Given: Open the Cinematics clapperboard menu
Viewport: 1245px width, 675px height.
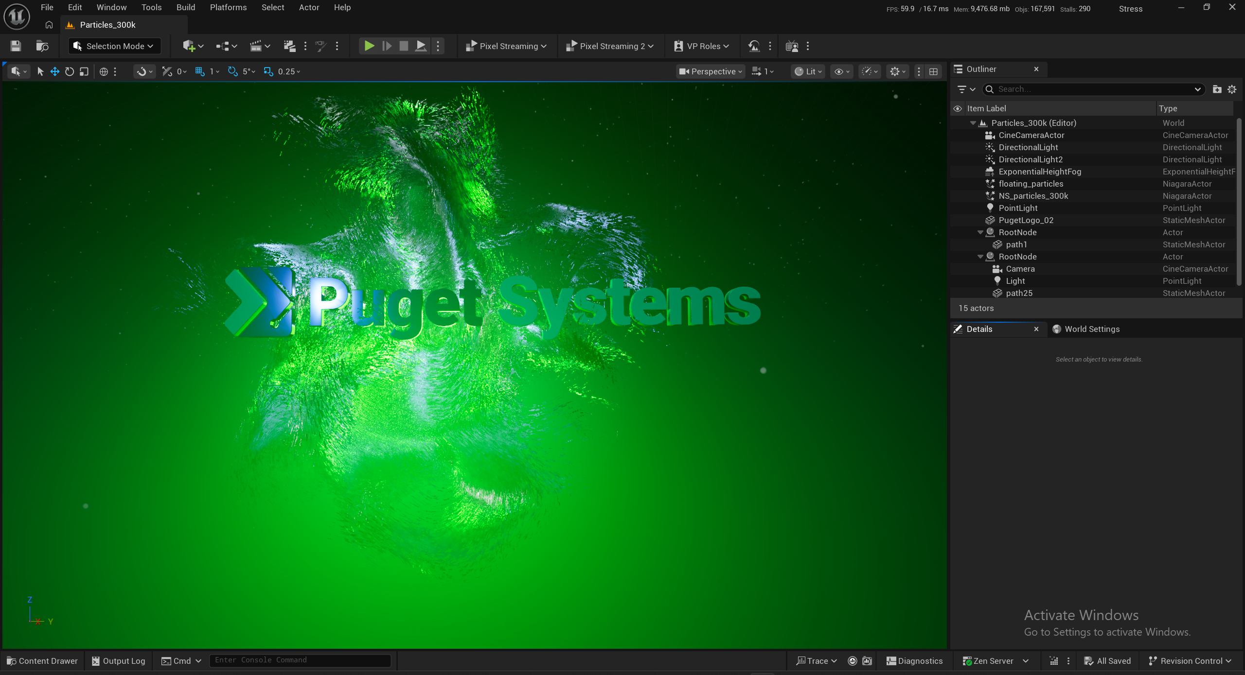Looking at the screenshot, I should (260, 46).
